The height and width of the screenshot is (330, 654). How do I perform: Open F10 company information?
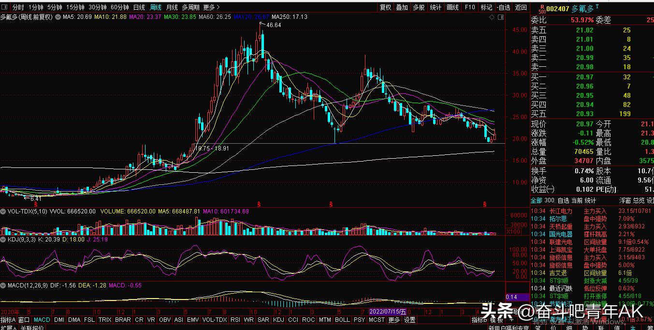pos(469,7)
